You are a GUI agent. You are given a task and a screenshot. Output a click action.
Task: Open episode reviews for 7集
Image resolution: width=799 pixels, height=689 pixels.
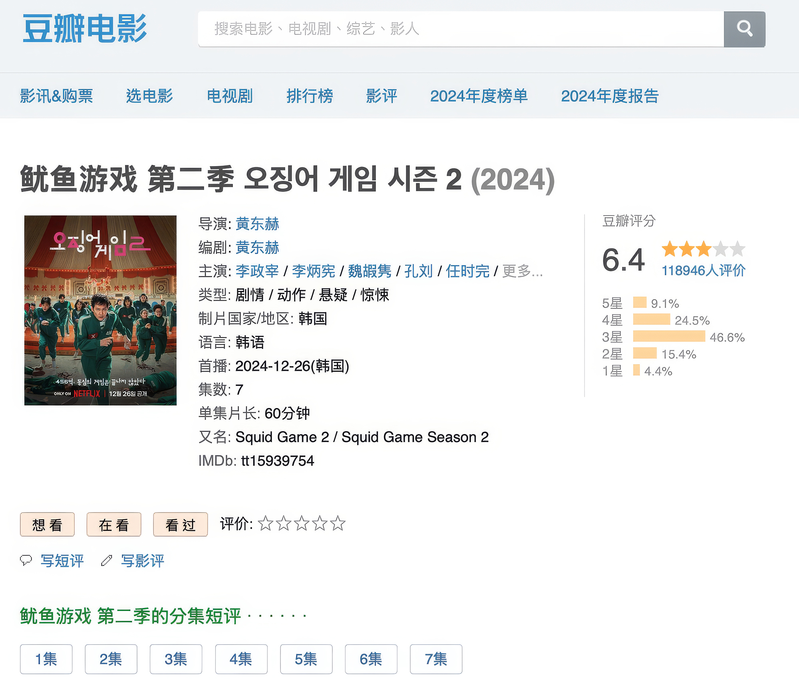(438, 659)
